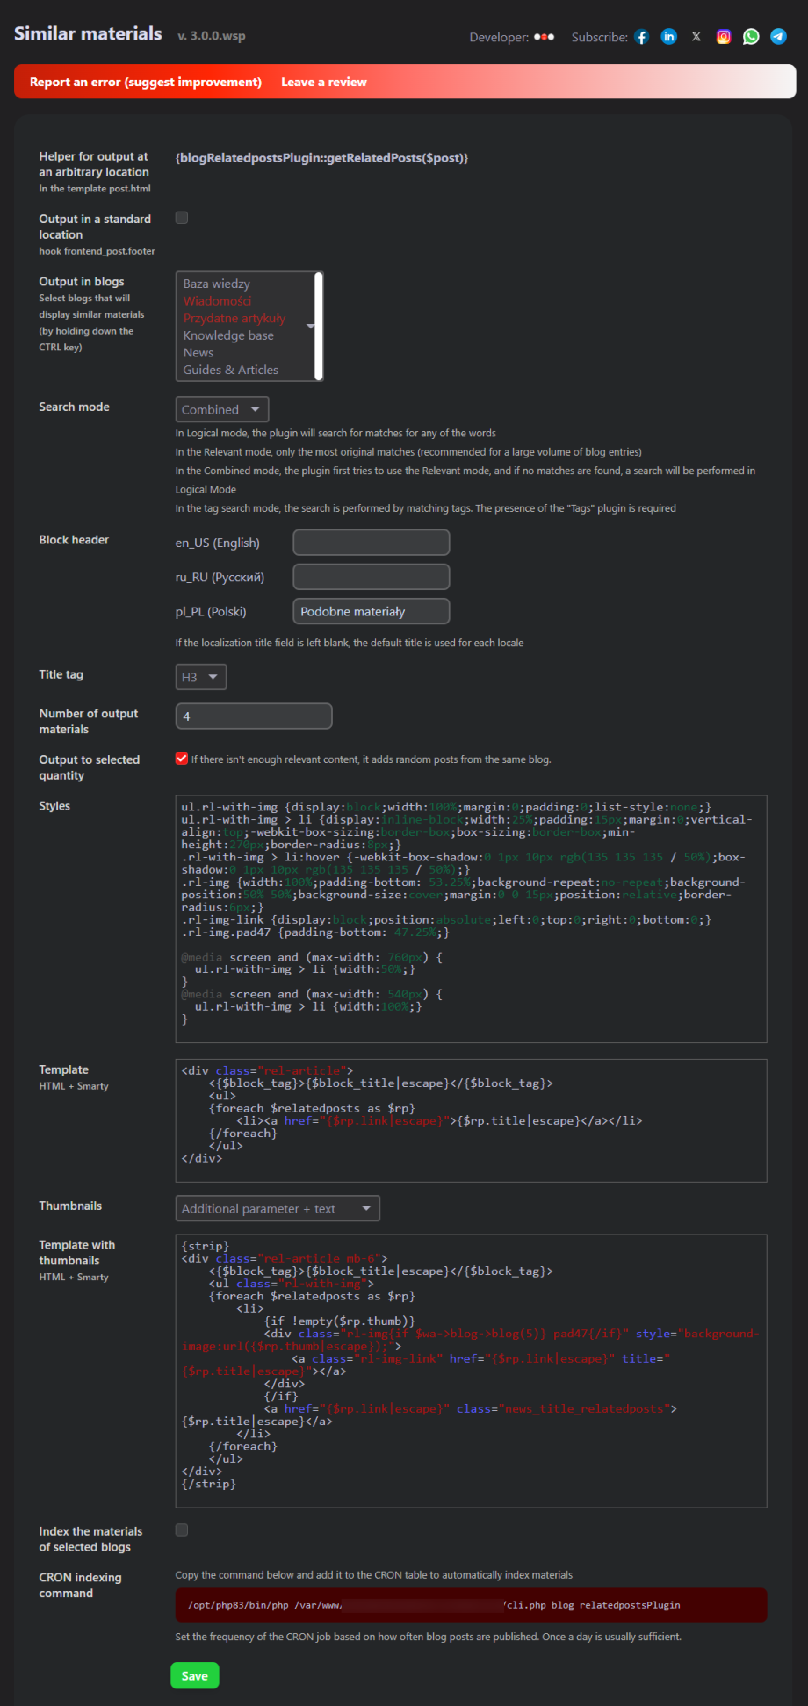
Task: Focus the ru_RU block header field
Action: coord(372,577)
